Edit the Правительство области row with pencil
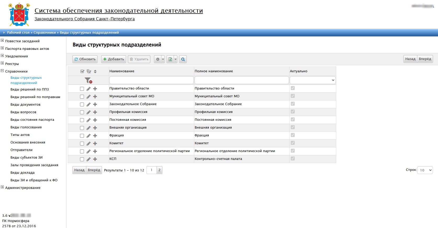438x228 pixels. pos(89,89)
